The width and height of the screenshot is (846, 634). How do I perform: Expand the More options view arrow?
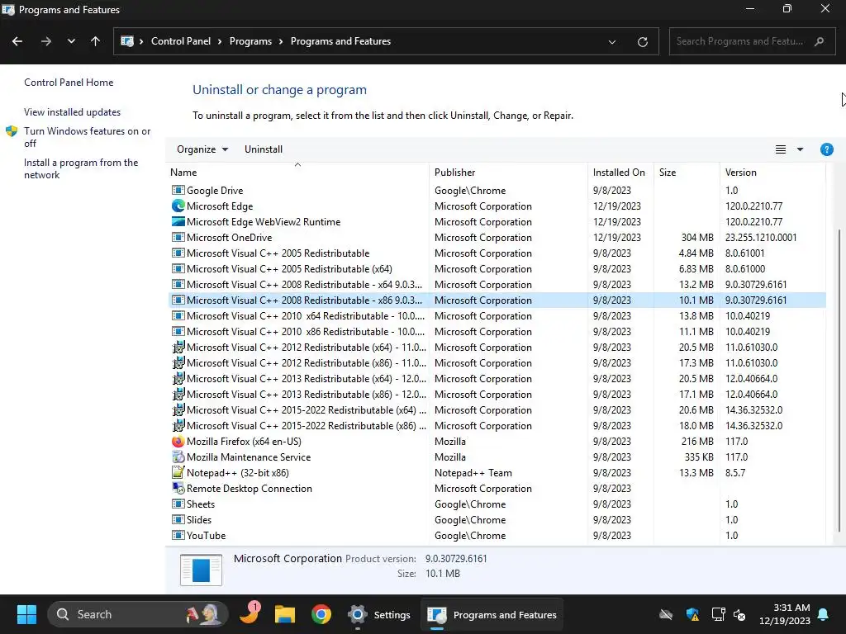click(x=800, y=149)
